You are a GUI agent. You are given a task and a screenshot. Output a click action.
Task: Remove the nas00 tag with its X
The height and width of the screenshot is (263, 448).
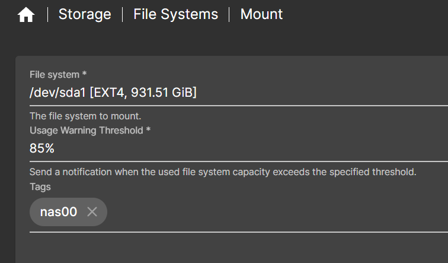click(92, 212)
